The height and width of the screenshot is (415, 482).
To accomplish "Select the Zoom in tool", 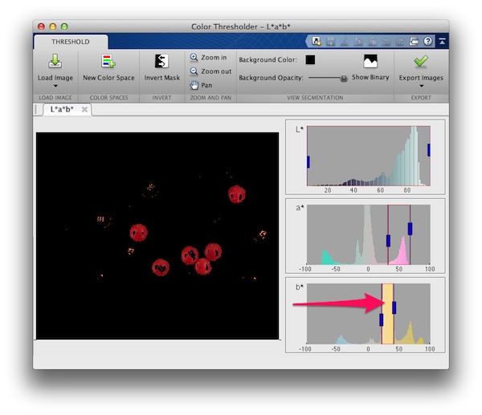I will click(208, 58).
